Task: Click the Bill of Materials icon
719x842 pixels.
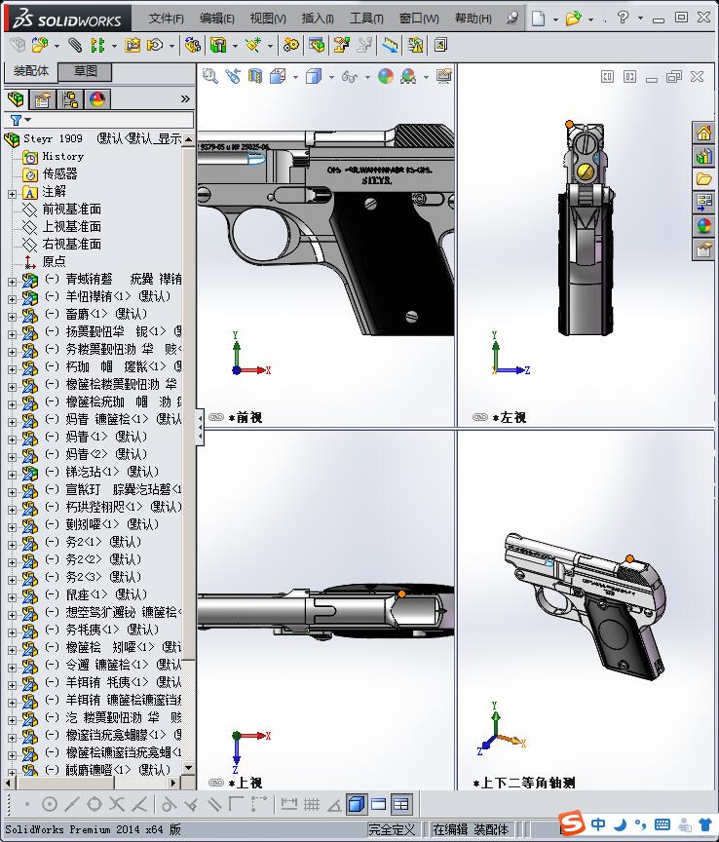Action: [x=317, y=45]
